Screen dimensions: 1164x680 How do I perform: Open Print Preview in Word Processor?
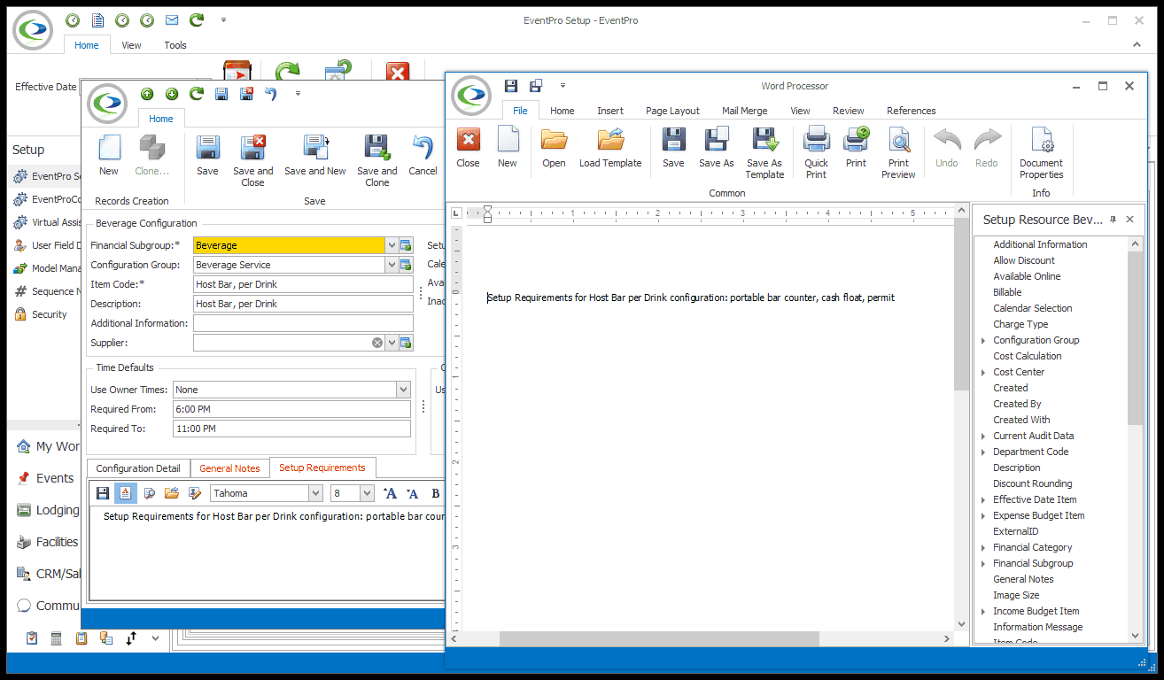point(898,152)
